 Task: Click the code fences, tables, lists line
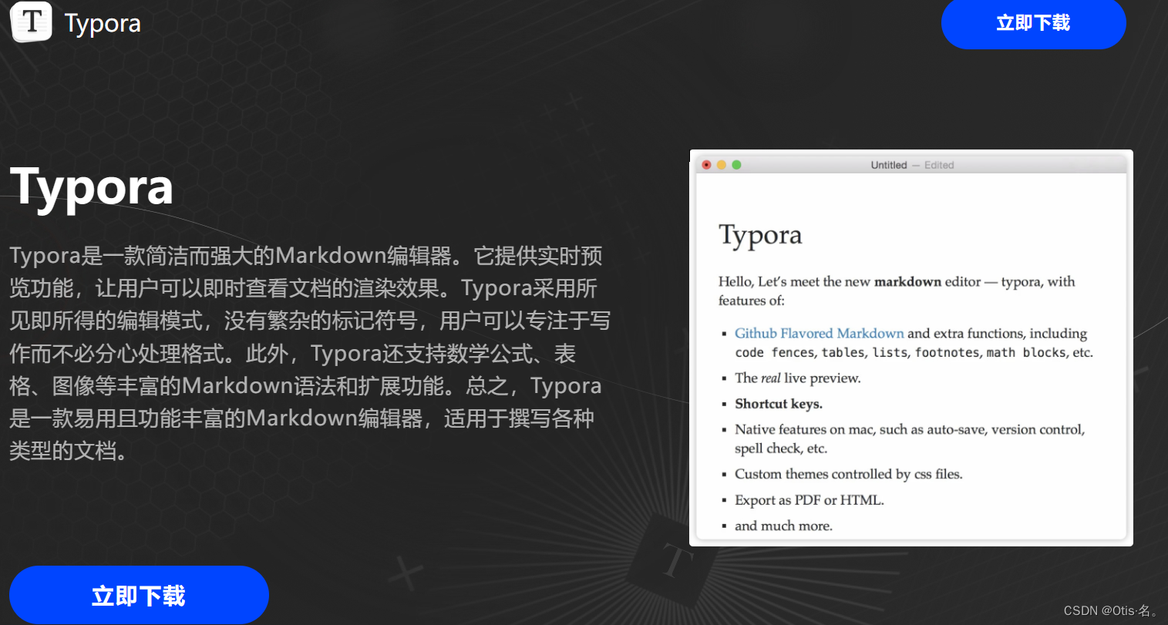(914, 352)
